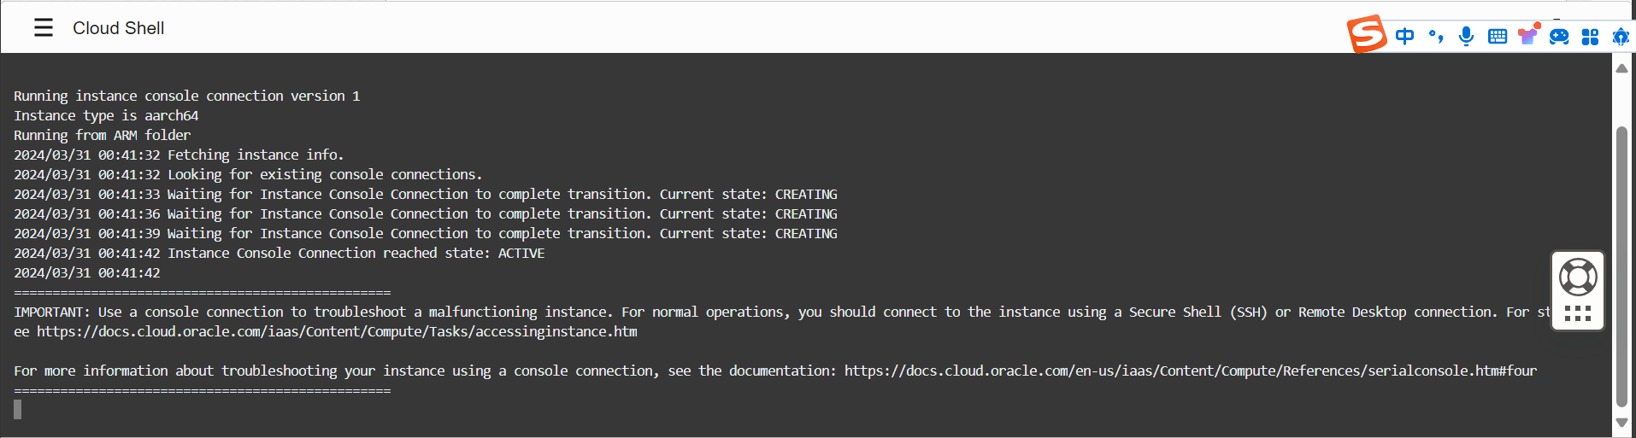Toggle Chinese/English input mode
Image resolution: width=1636 pixels, height=438 pixels.
(1404, 36)
